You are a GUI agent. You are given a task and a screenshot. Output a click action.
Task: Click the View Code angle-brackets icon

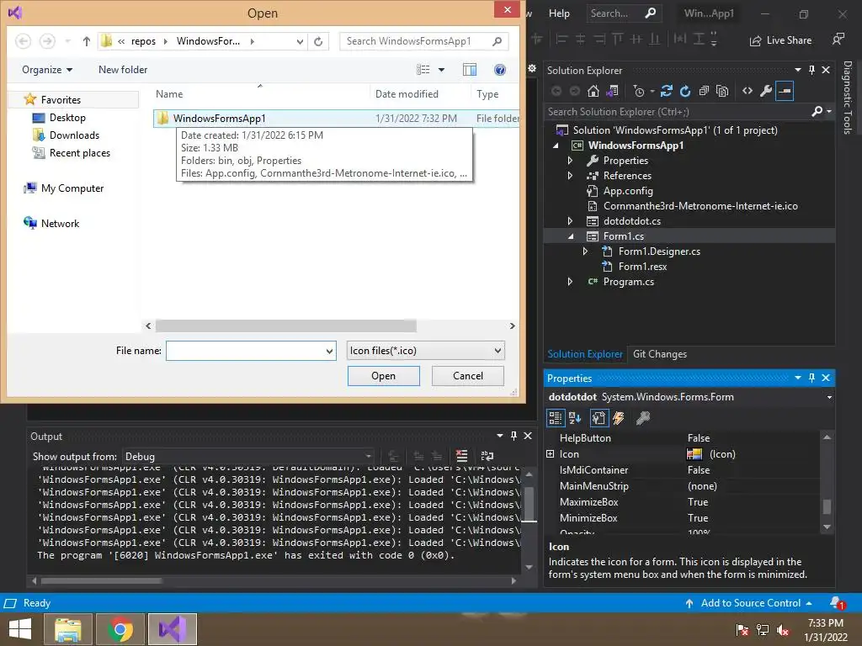pyautogui.click(x=748, y=91)
